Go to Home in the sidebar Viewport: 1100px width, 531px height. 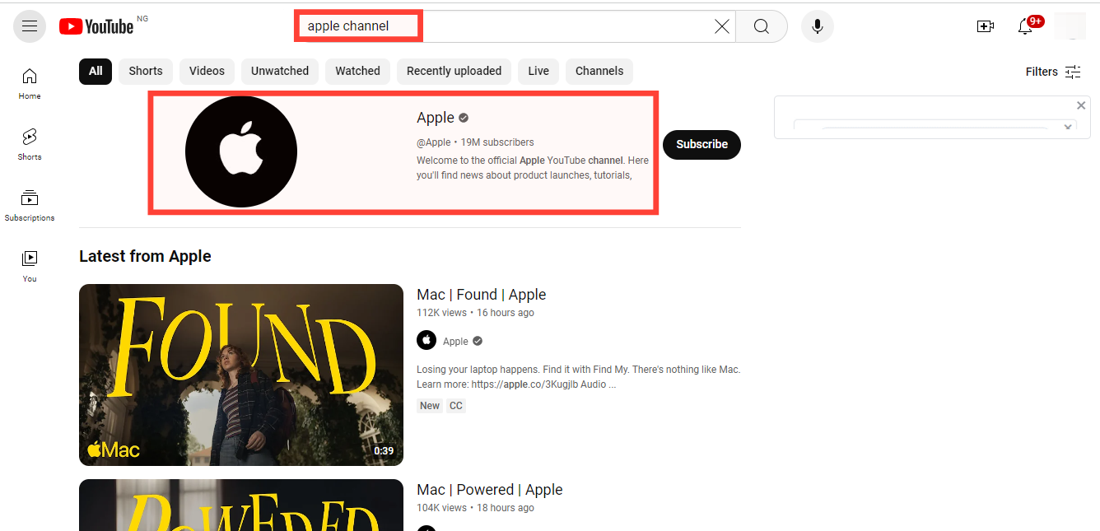point(30,84)
